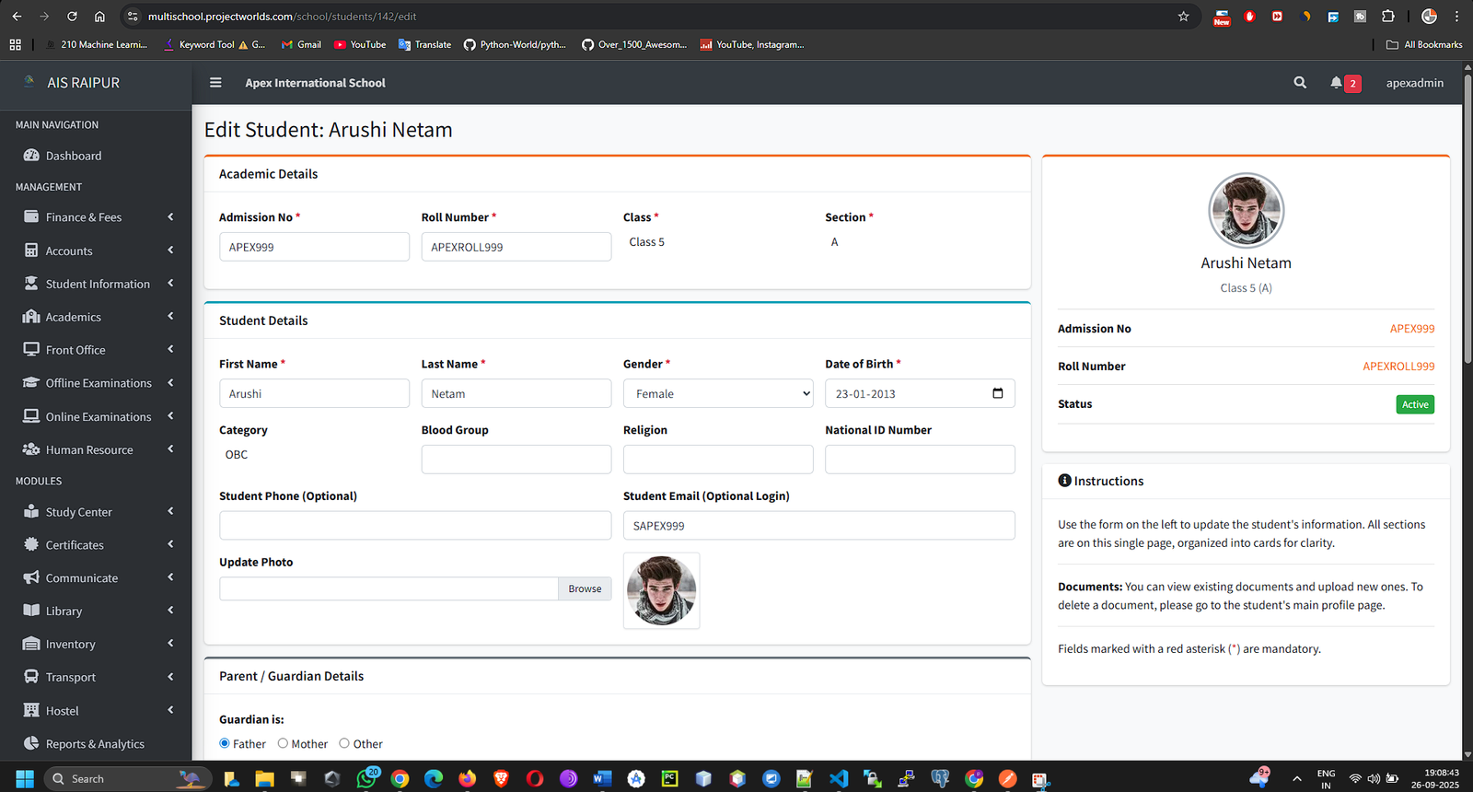The image size is (1473, 792).
Task: Open the notifications bell icon
Action: click(1336, 83)
